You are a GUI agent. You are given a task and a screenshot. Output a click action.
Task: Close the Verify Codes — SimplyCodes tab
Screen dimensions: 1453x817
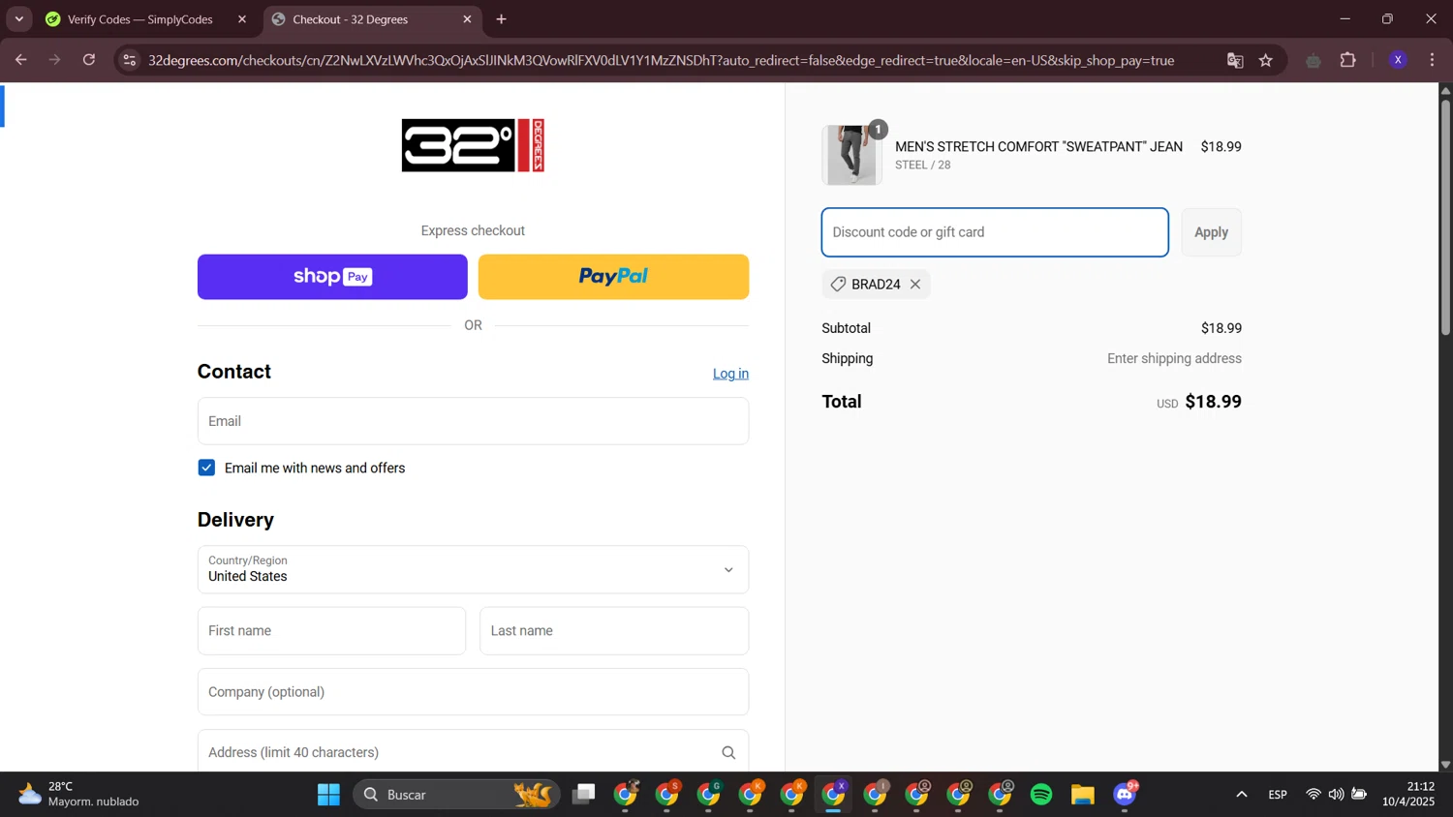pos(242,19)
